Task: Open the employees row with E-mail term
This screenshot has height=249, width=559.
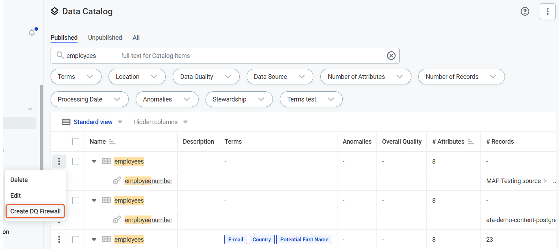Action: point(129,240)
